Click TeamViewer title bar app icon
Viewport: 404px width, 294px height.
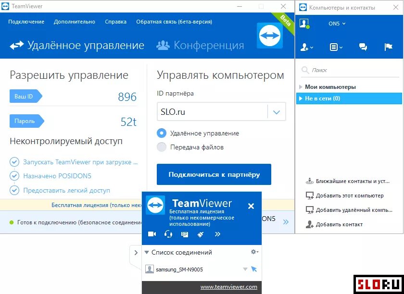[x=5, y=6]
